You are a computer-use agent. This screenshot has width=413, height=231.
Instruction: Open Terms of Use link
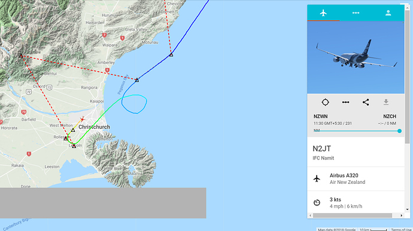coord(401,229)
